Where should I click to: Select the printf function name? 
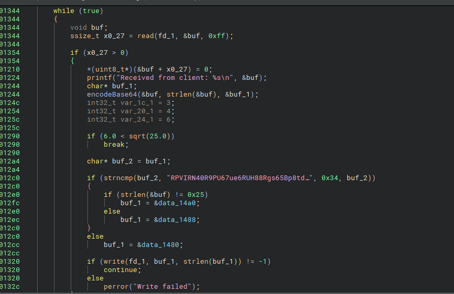point(99,78)
